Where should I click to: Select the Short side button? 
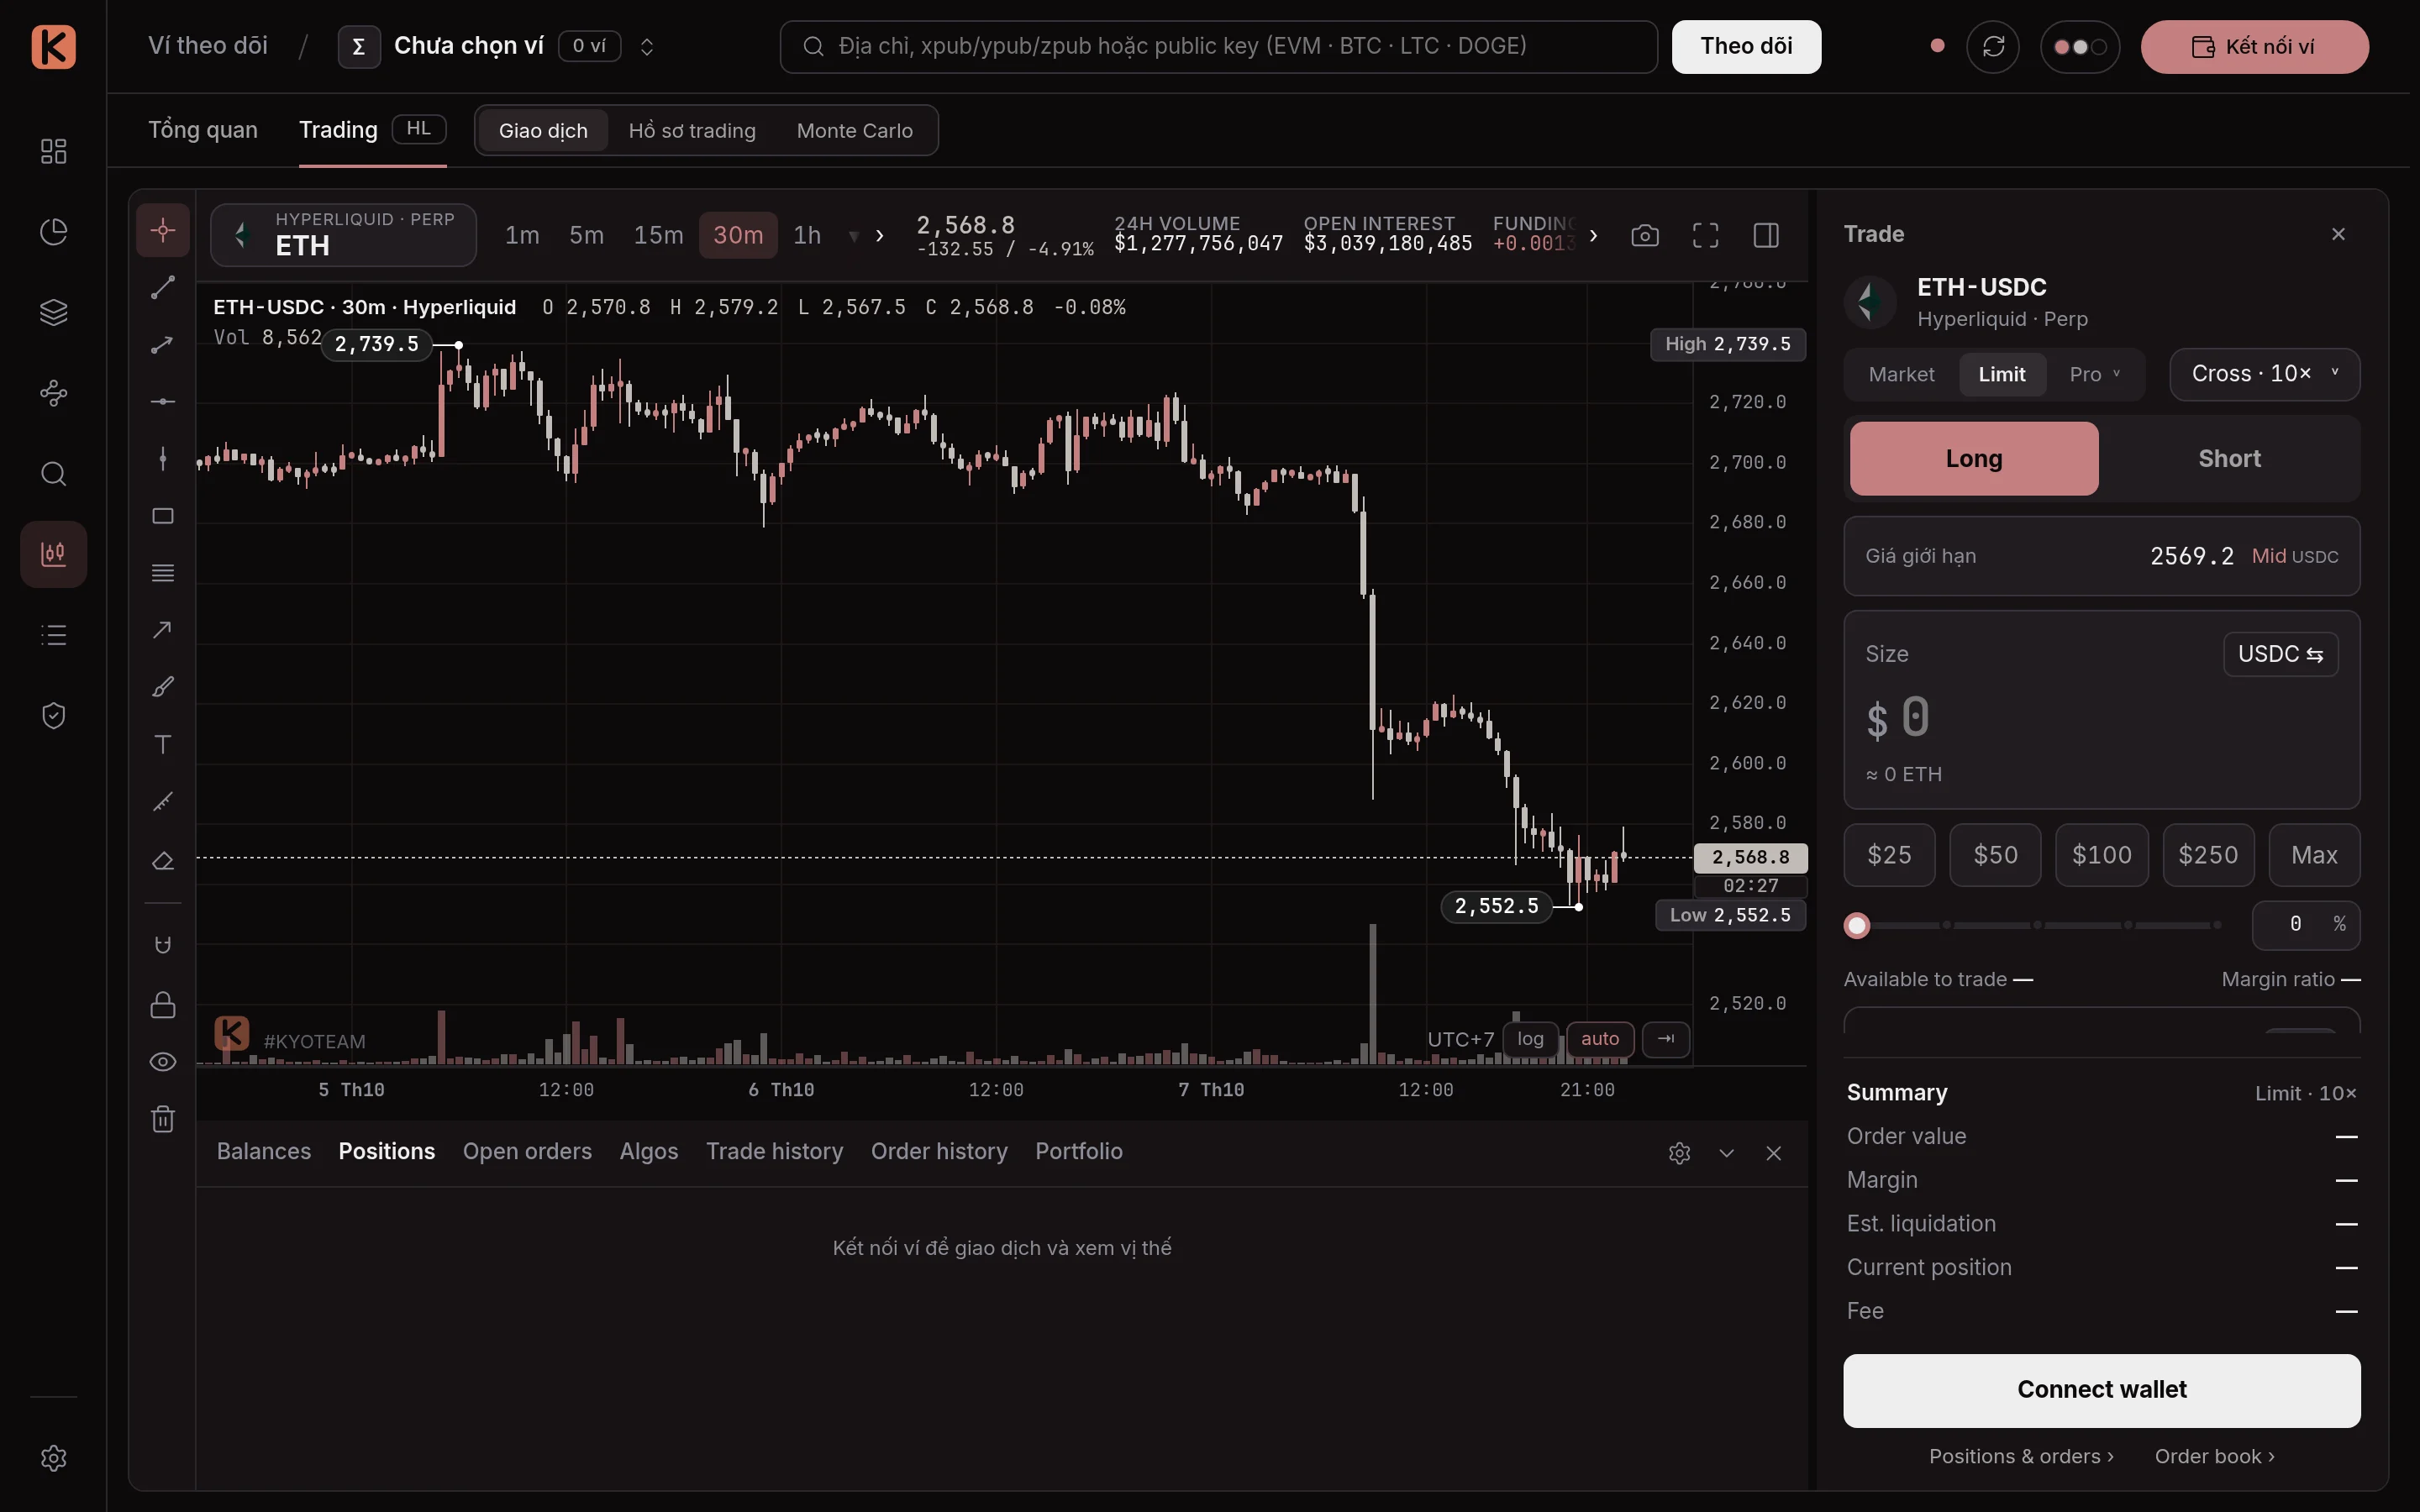(x=2229, y=459)
